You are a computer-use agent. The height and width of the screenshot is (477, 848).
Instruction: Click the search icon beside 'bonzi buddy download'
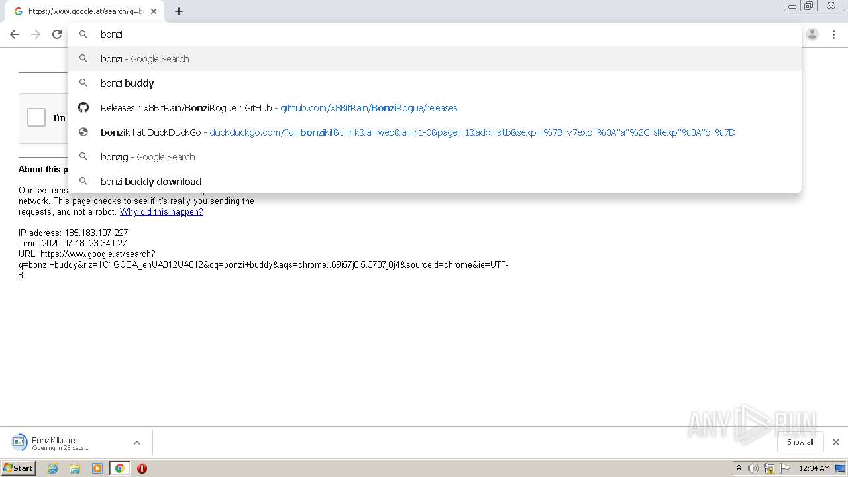83,181
